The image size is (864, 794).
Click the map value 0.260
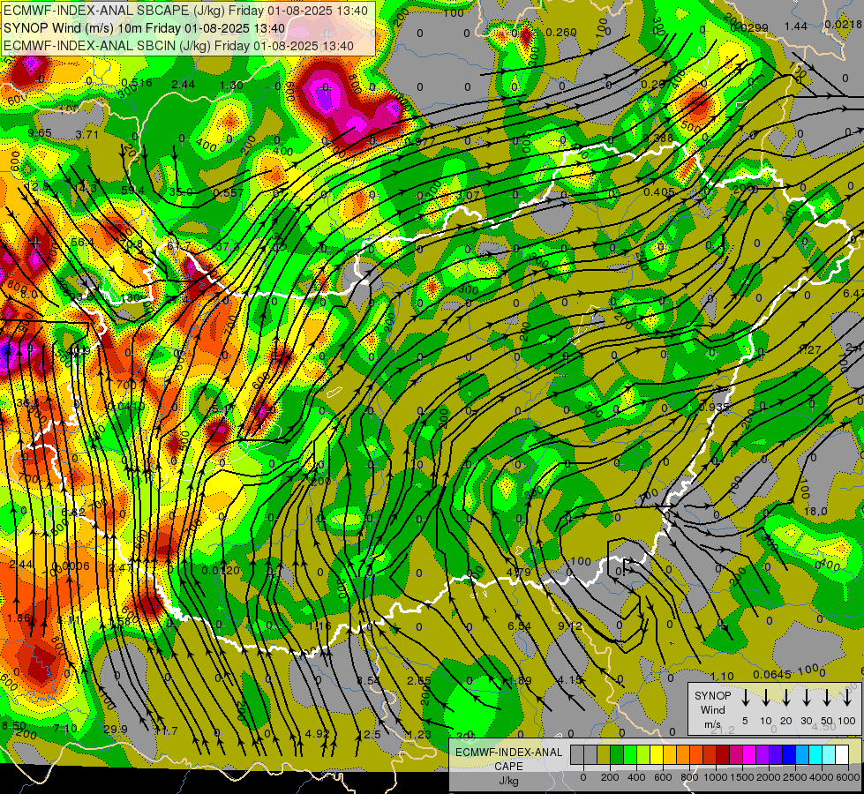(x=561, y=33)
